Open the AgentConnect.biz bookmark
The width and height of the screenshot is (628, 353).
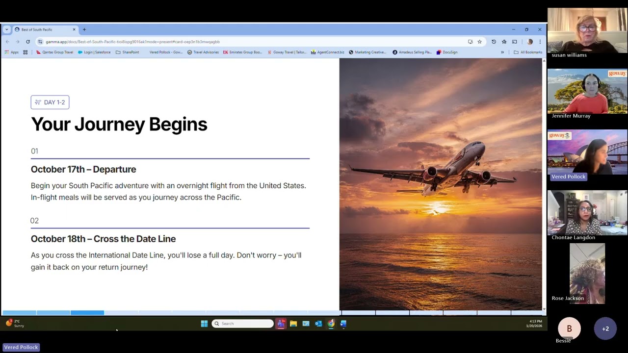click(x=328, y=52)
